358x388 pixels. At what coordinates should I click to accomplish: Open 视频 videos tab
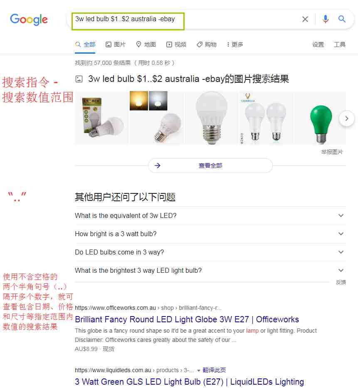pyautogui.click(x=176, y=44)
